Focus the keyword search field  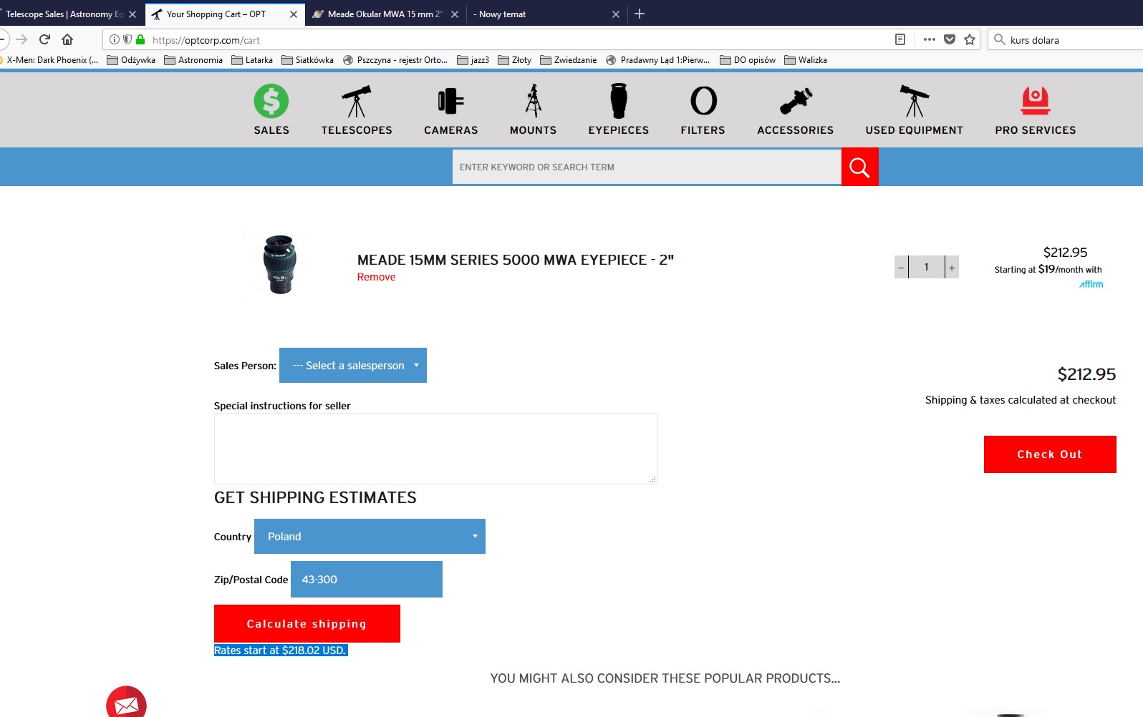click(647, 167)
